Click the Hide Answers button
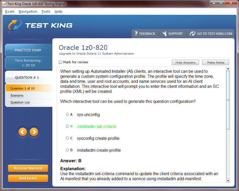 [186, 62]
